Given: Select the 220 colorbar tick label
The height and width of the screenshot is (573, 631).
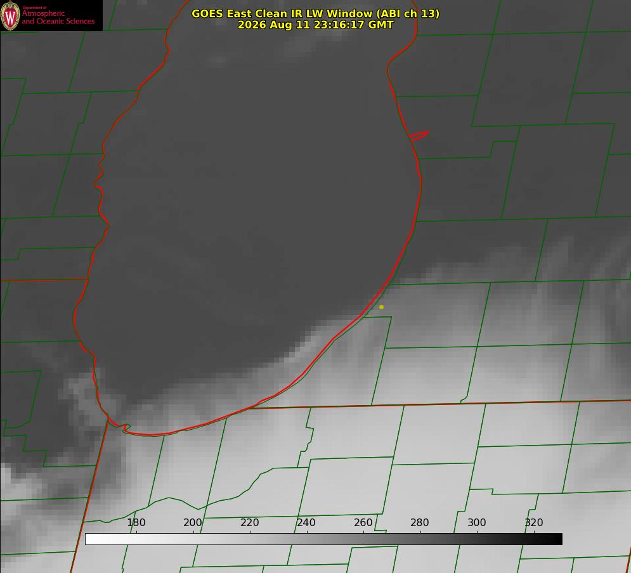Looking at the screenshot, I should click(249, 522).
